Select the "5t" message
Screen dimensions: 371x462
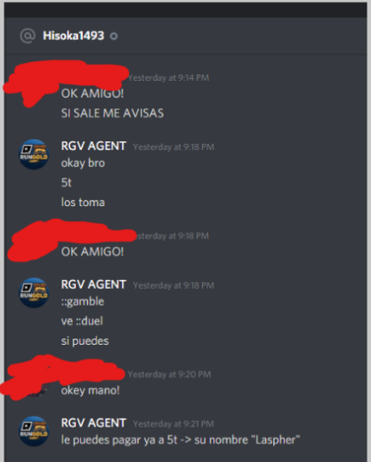(67, 183)
